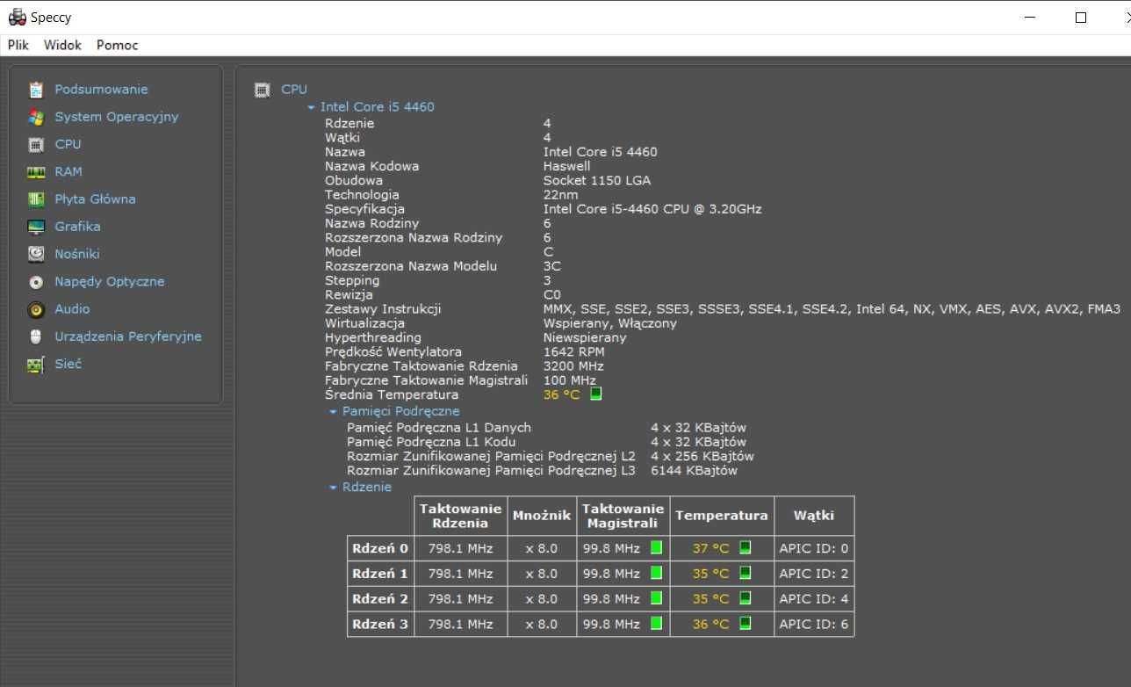Click the Wspierany, Włączony virtualization value

click(610, 323)
